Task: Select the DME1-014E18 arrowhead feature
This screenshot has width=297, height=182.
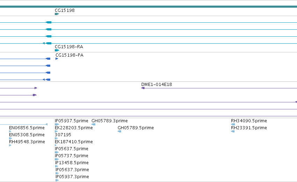Action: [x=143, y=88]
